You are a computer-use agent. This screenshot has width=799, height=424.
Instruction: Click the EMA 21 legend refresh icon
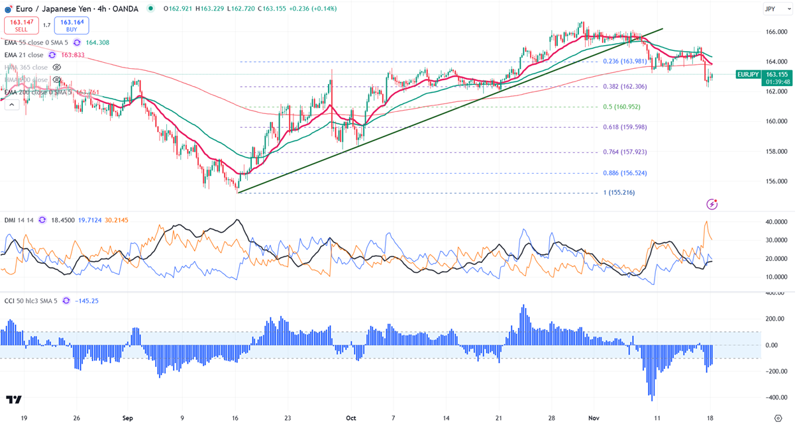[54, 55]
